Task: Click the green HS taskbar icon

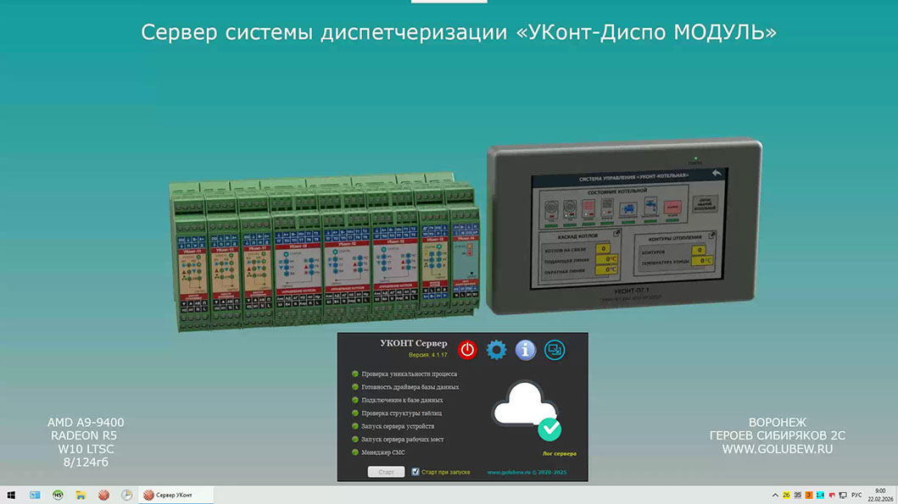Action: [58, 495]
